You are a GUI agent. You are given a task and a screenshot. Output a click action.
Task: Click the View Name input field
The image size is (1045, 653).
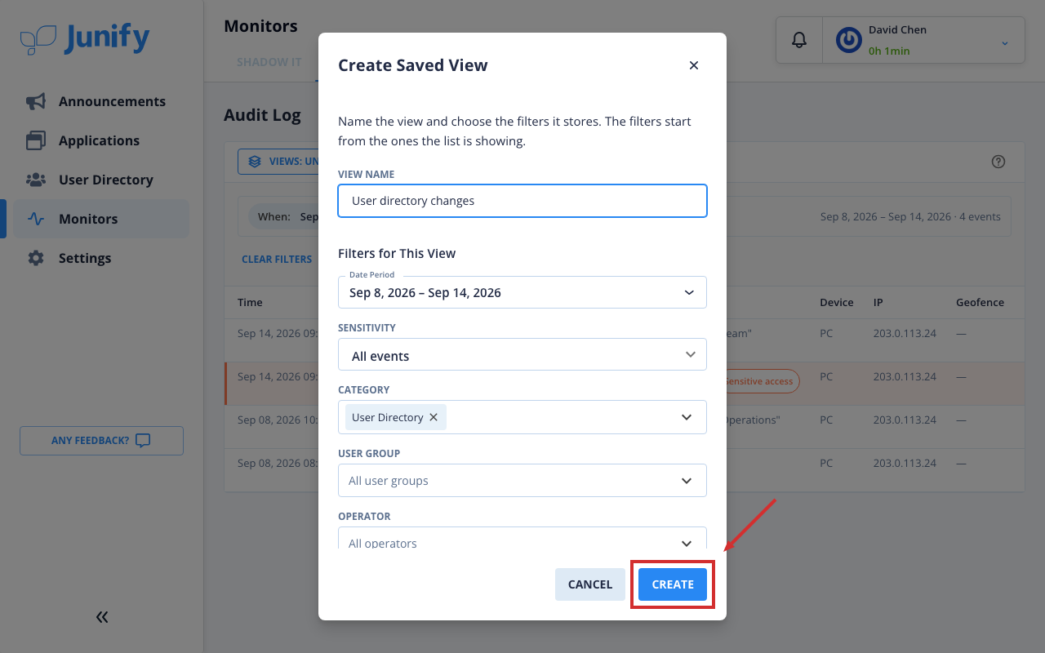click(522, 201)
